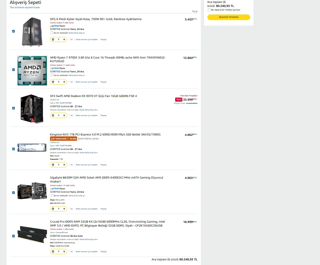Save XPG K Mesh case for later
Viewport: 320px width, 265px height.
[x=87, y=39]
